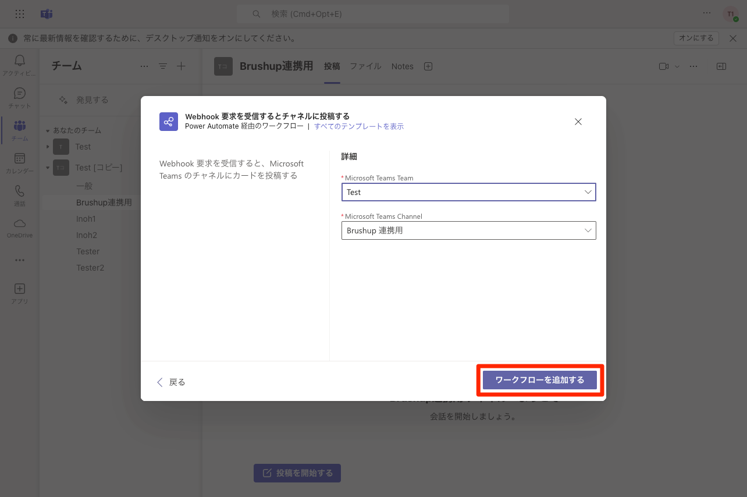Viewport: 747px width, 497px height.
Task: Switch to the 投稿 tab
Action: coord(332,66)
